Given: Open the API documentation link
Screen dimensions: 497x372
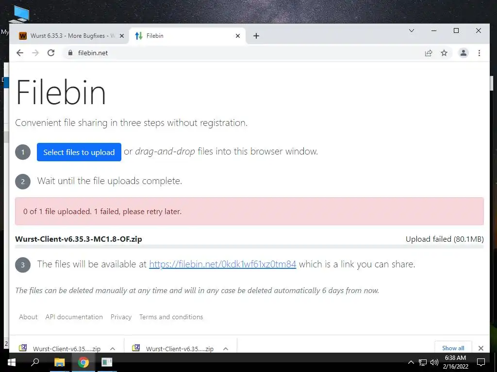Looking at the screenshot, I should click(74, 317).
